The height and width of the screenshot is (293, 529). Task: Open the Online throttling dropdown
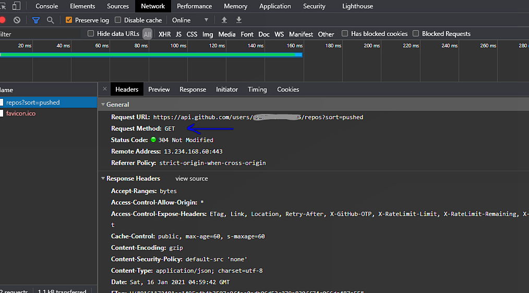[190, 20]
